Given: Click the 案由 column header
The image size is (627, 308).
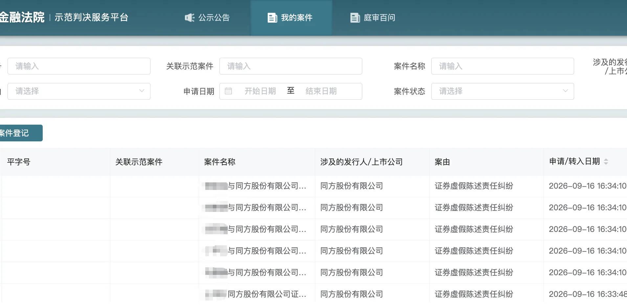Looking at the screenshot, I should [442, 162].
